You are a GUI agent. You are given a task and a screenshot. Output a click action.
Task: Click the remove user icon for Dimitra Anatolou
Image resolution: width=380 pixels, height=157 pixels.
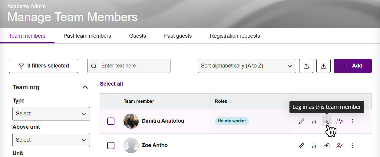click(x=339, y=121)
